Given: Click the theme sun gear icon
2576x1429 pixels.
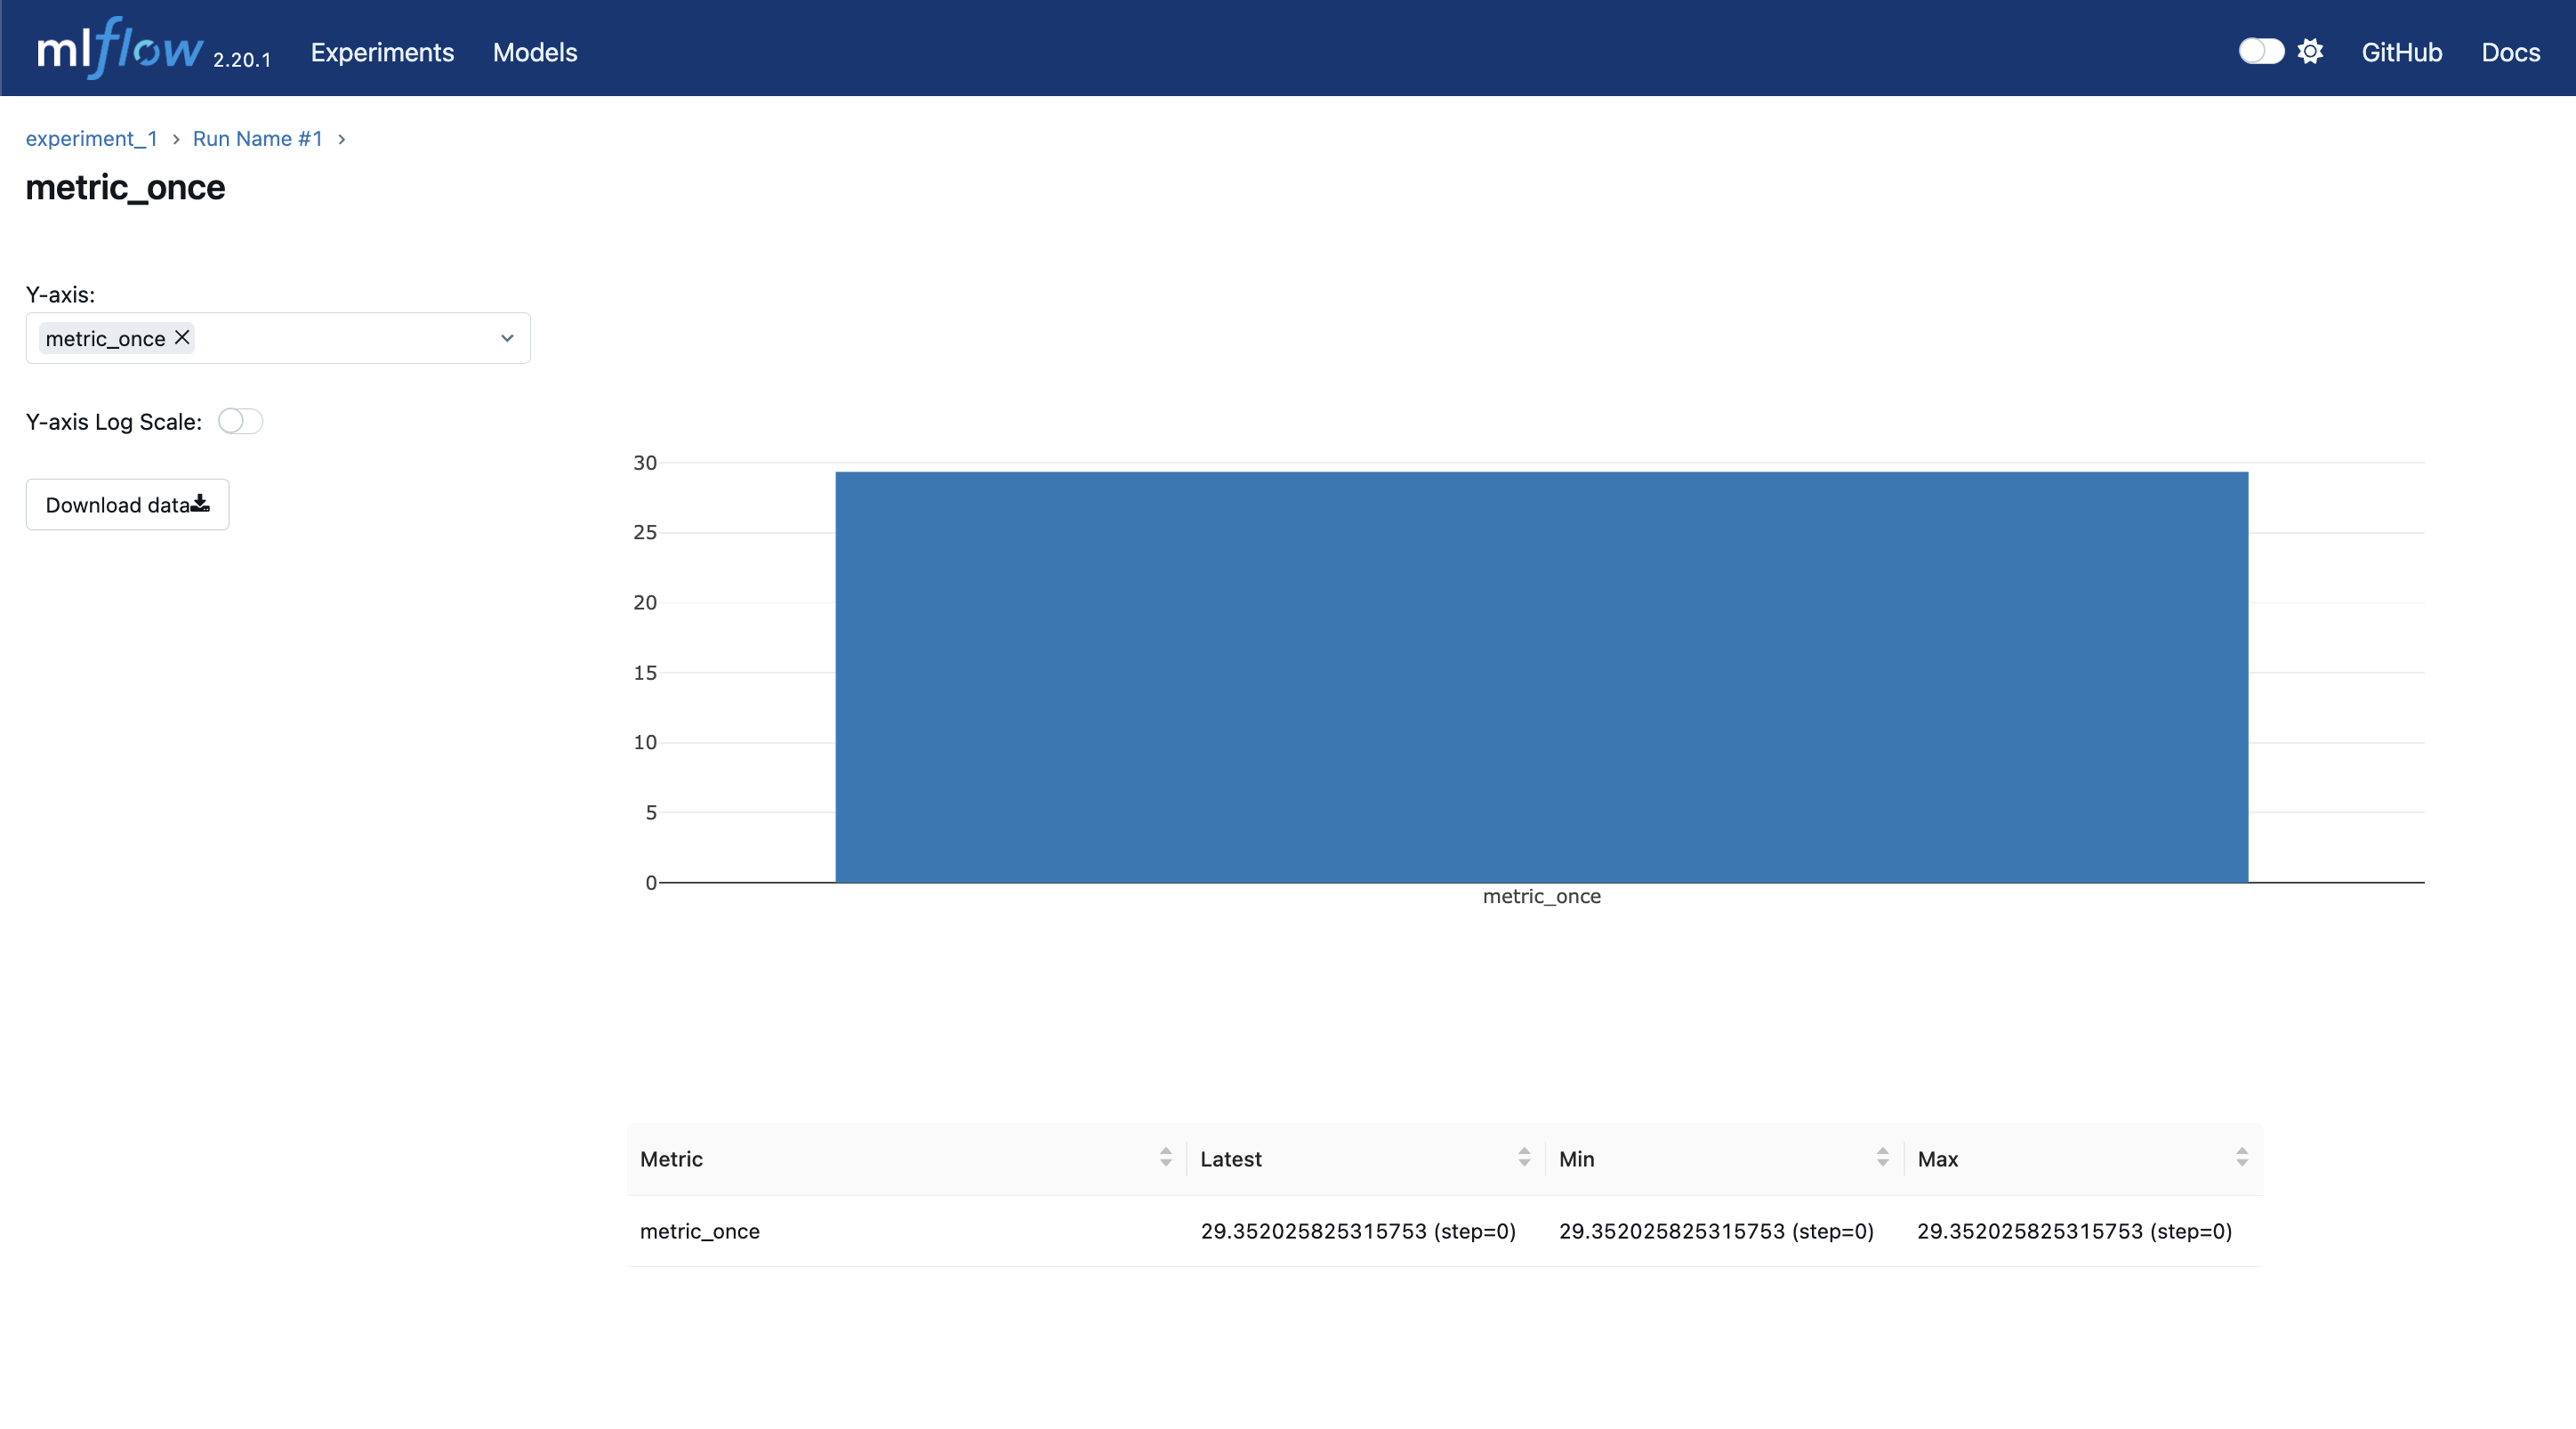Looking at the screenshot, I should [2310, 51].
